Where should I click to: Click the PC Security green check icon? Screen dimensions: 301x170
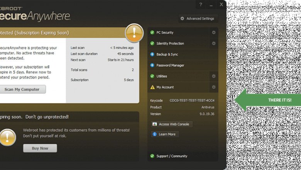pos(152,32)
